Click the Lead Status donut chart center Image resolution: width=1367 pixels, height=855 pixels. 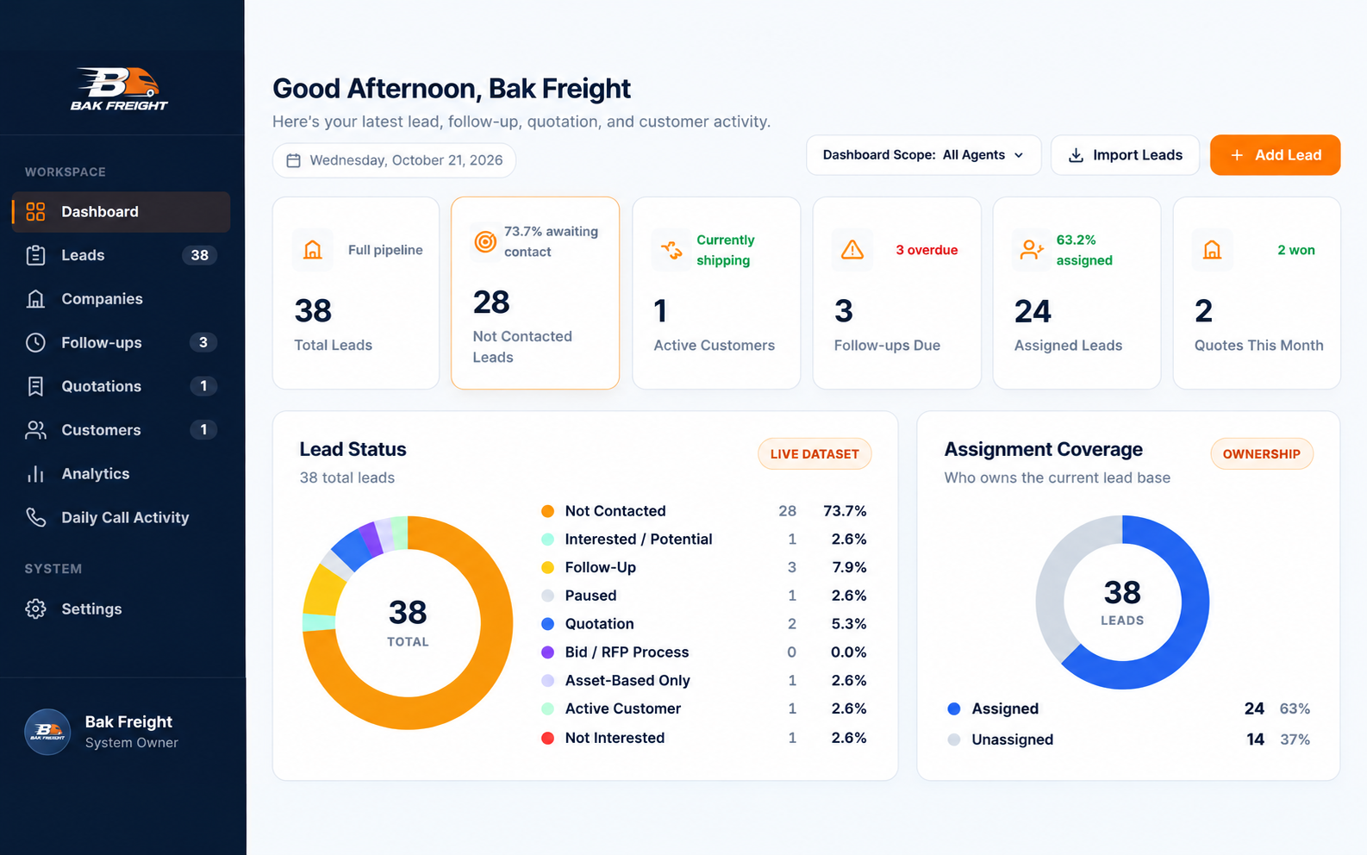point(408,622)
